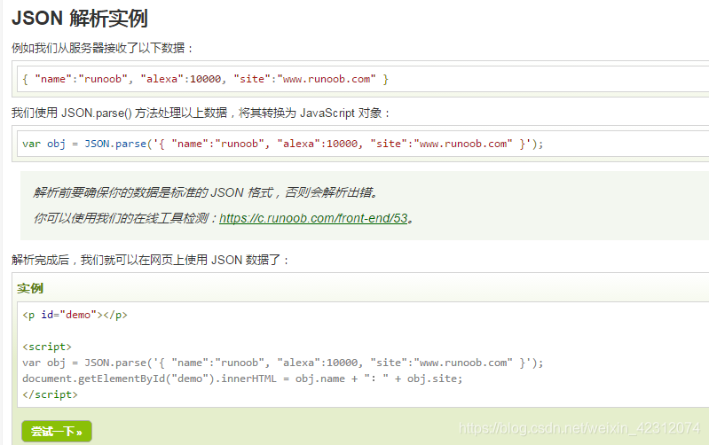This screenshot has width=709, height=445.
Task: Open the c.runoob.com/front-end/53 link
Action: [313, 218]
